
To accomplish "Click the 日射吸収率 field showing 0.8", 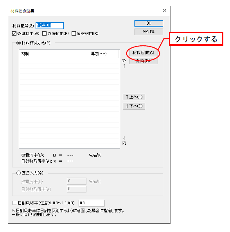I will click(x=92, y=203).
